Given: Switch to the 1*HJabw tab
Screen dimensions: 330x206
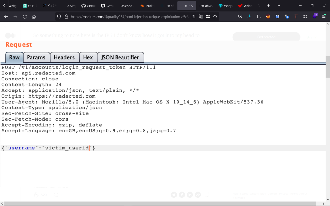Looking at the screenshot, I should pos(206,6).
